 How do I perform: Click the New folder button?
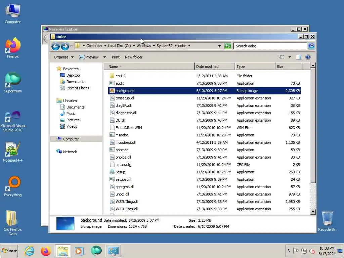134,57
